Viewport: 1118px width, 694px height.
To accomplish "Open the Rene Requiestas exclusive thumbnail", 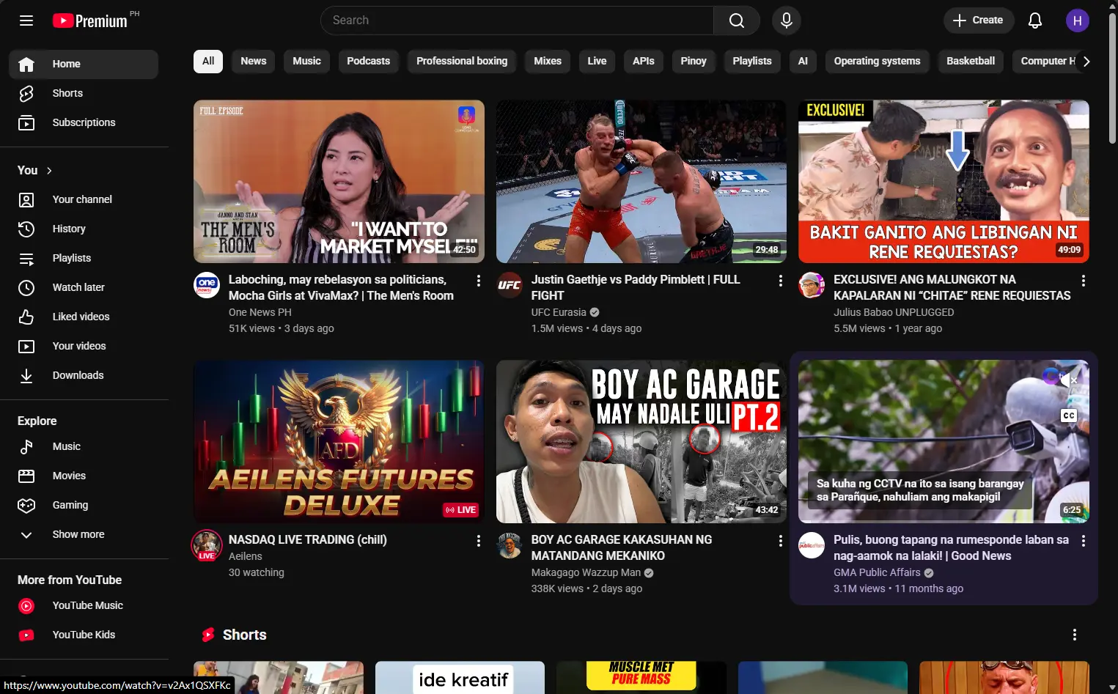I will (x=944, y=182).
